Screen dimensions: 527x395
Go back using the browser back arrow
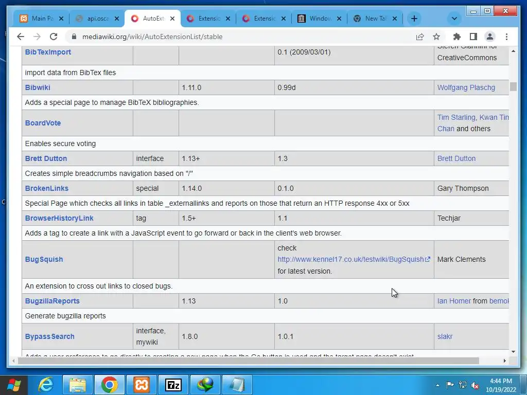point(21,37)
